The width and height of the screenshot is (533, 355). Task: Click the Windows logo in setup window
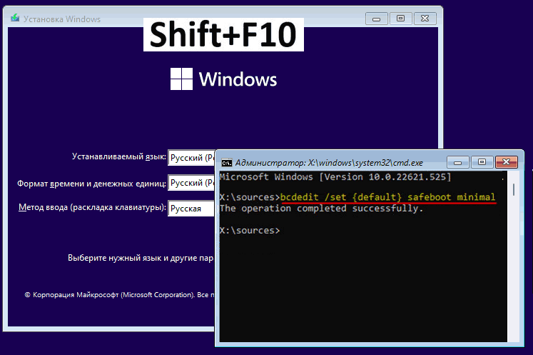pyautogui.click(x=223, y=79)
